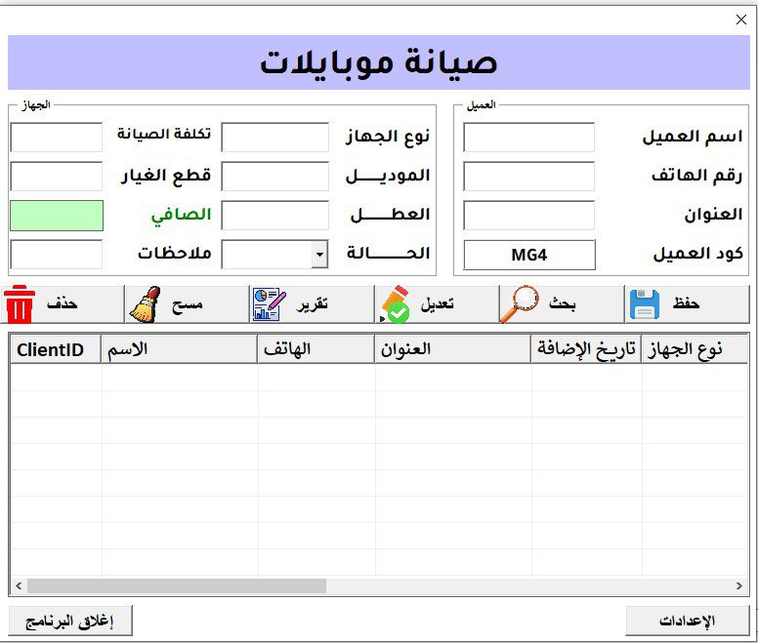Viewport: 758px width, 643px height.
Task: Click the مسح button label
Action: click(188, 305)
